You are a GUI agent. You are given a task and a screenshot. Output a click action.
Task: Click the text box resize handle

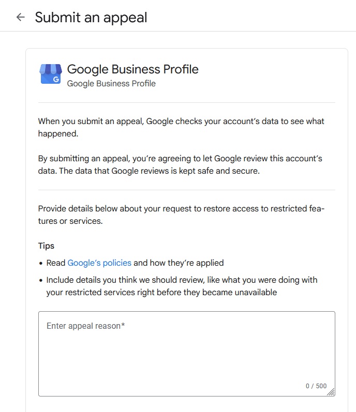[x=331, y=392]
